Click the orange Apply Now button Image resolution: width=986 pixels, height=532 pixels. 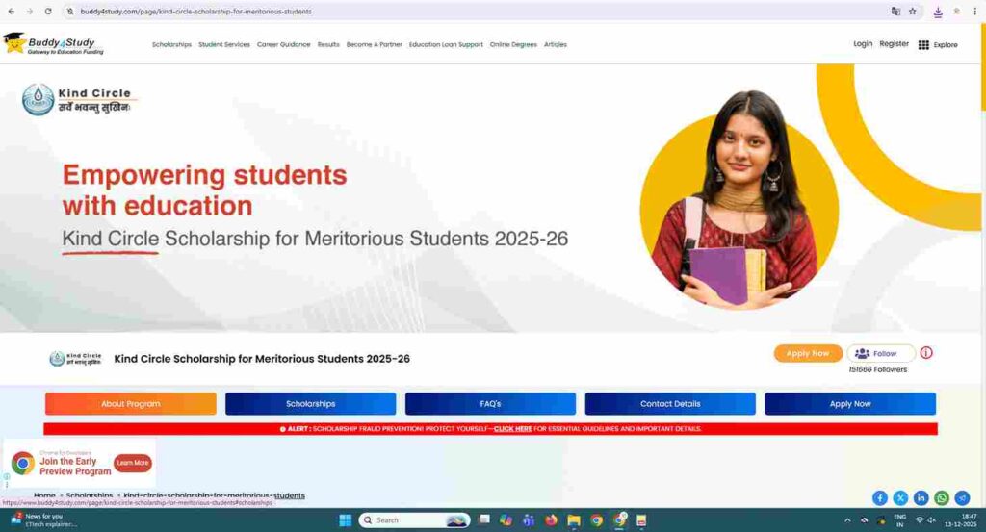808,353
